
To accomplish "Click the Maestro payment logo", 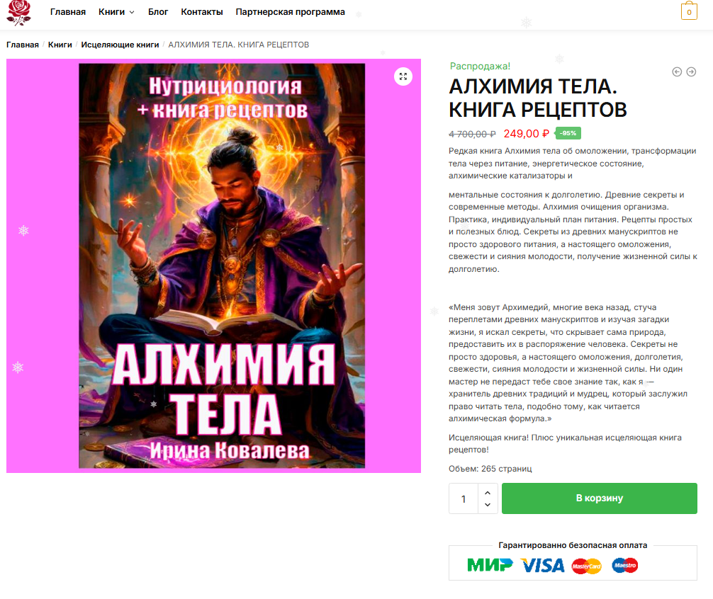I will (625, 566).
